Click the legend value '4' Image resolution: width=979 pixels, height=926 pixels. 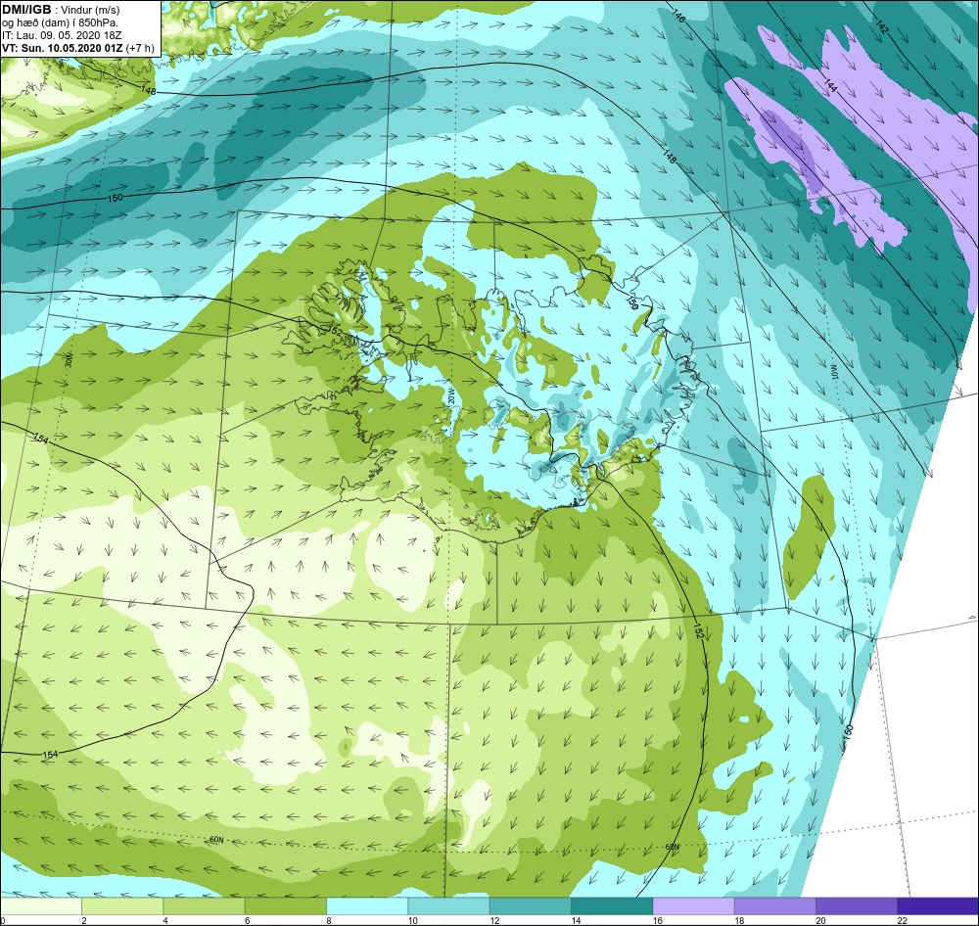pyautogui.click(x=165, y=920)
